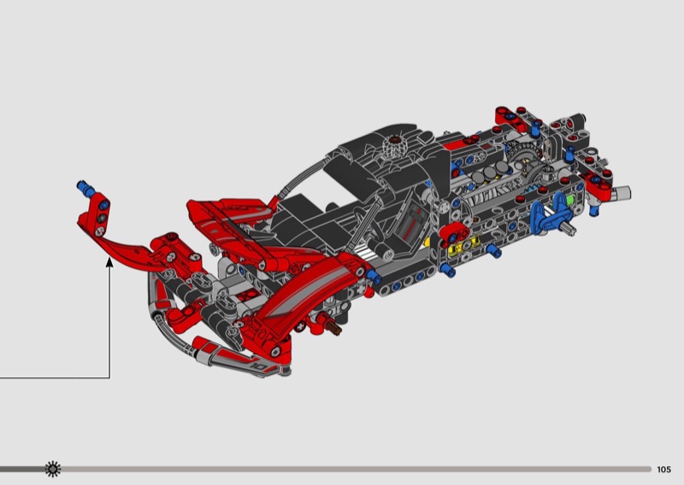
Task: Click the blue pin atop the detached red panel
Action: click(x=85, y=185)
